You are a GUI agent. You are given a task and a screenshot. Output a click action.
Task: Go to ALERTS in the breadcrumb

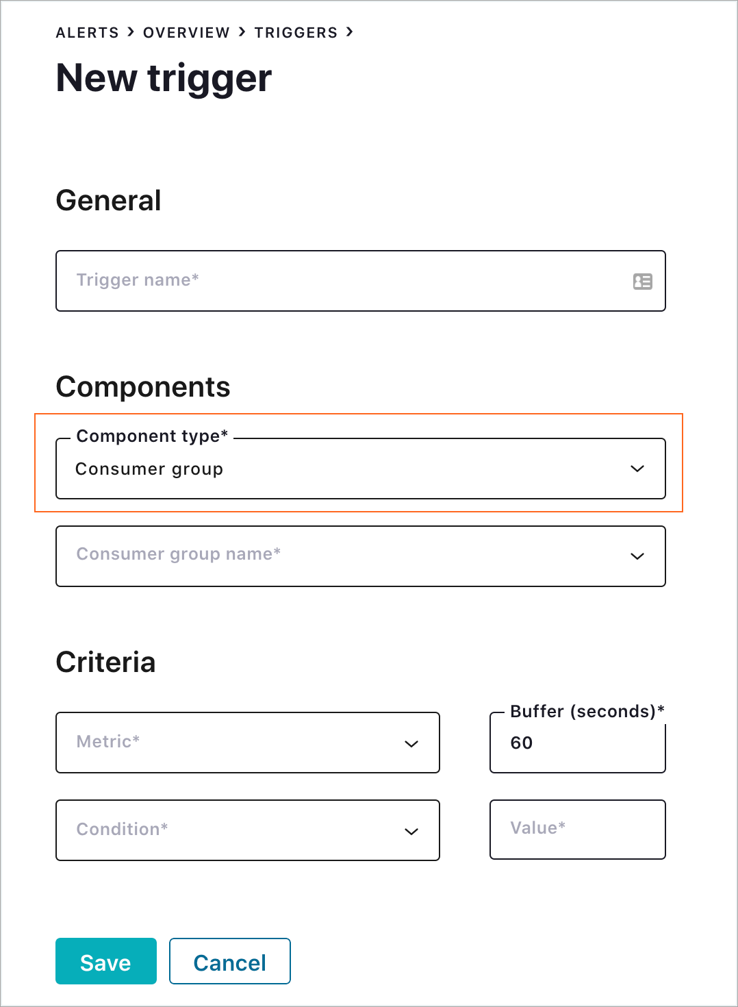tap(87, 33)
